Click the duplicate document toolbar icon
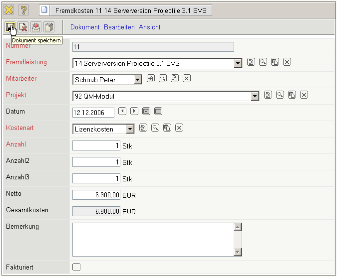Screen dimensions: 337x277 click(49, 27)
